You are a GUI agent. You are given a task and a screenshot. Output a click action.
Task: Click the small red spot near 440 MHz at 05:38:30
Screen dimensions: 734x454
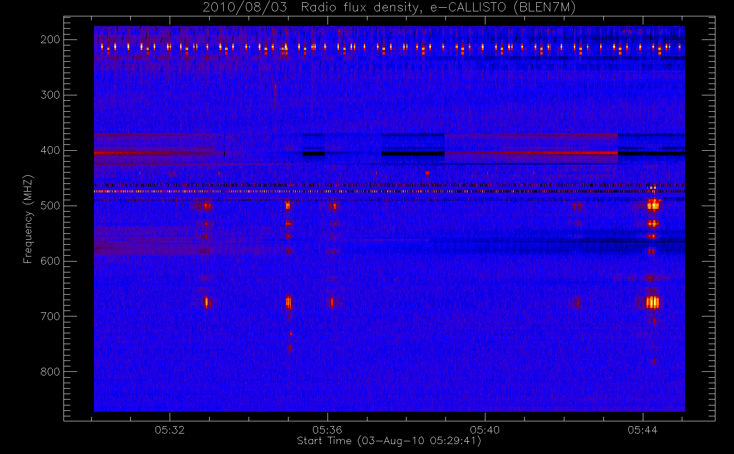point(427,173)
